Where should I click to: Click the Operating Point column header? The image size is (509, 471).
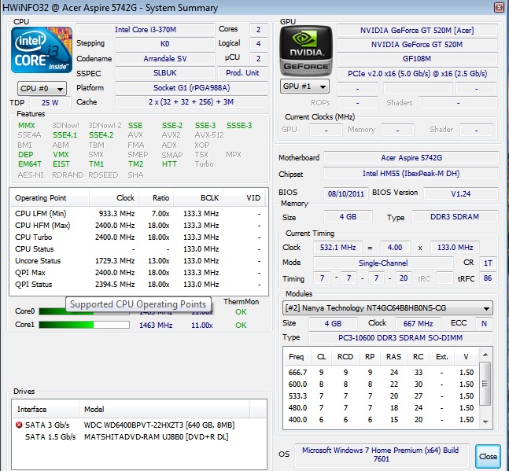click(x=50, y=198)
